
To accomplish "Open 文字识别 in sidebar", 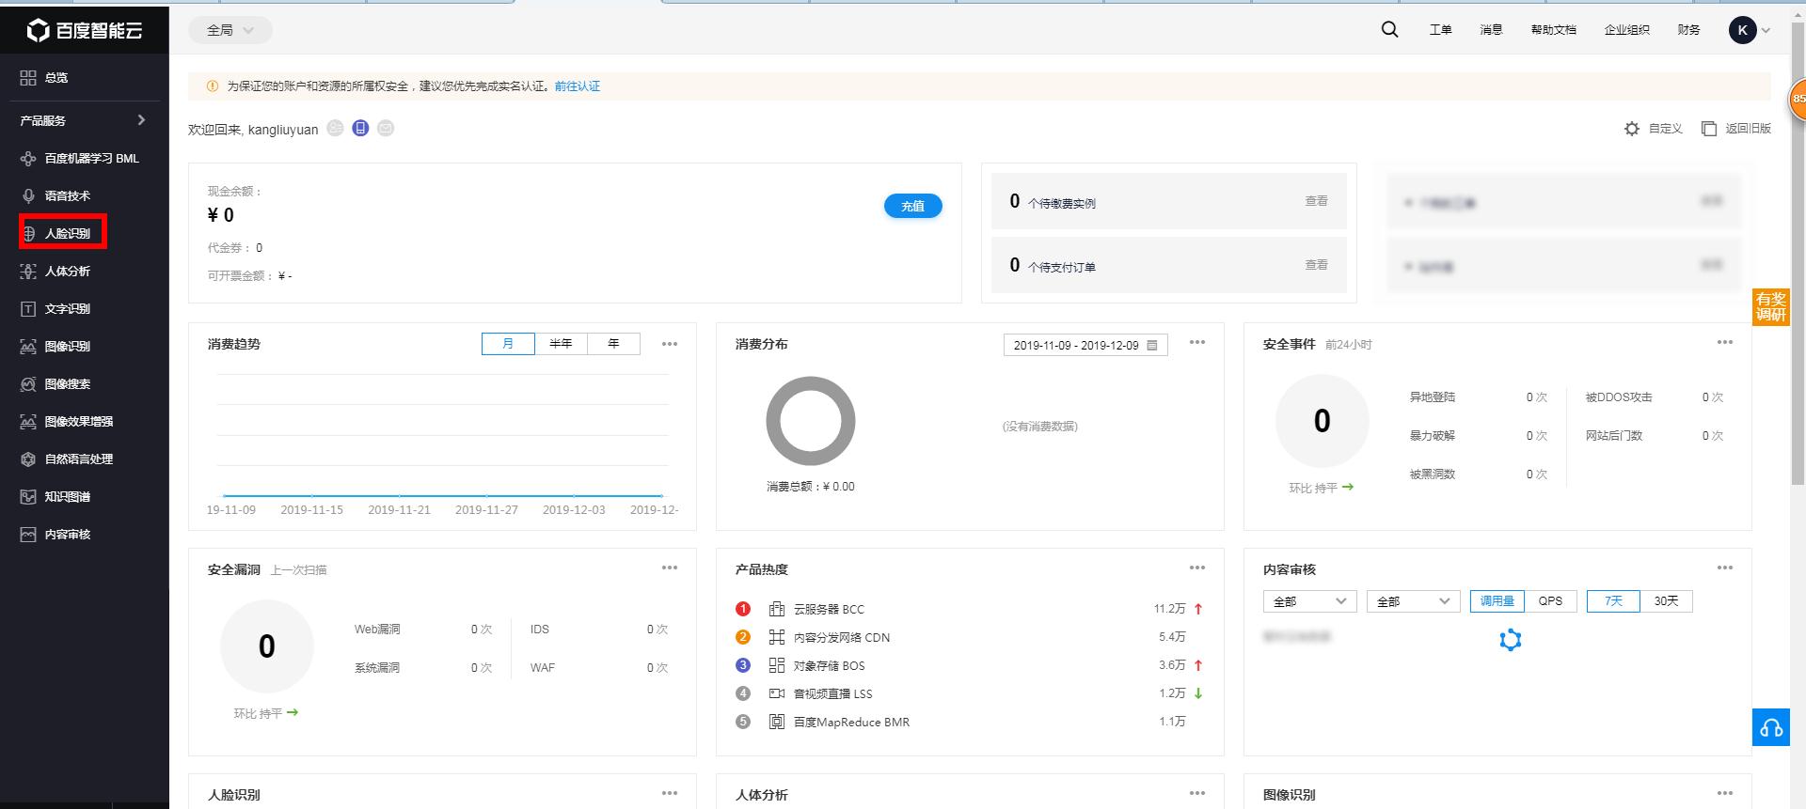I will (55, 309).
